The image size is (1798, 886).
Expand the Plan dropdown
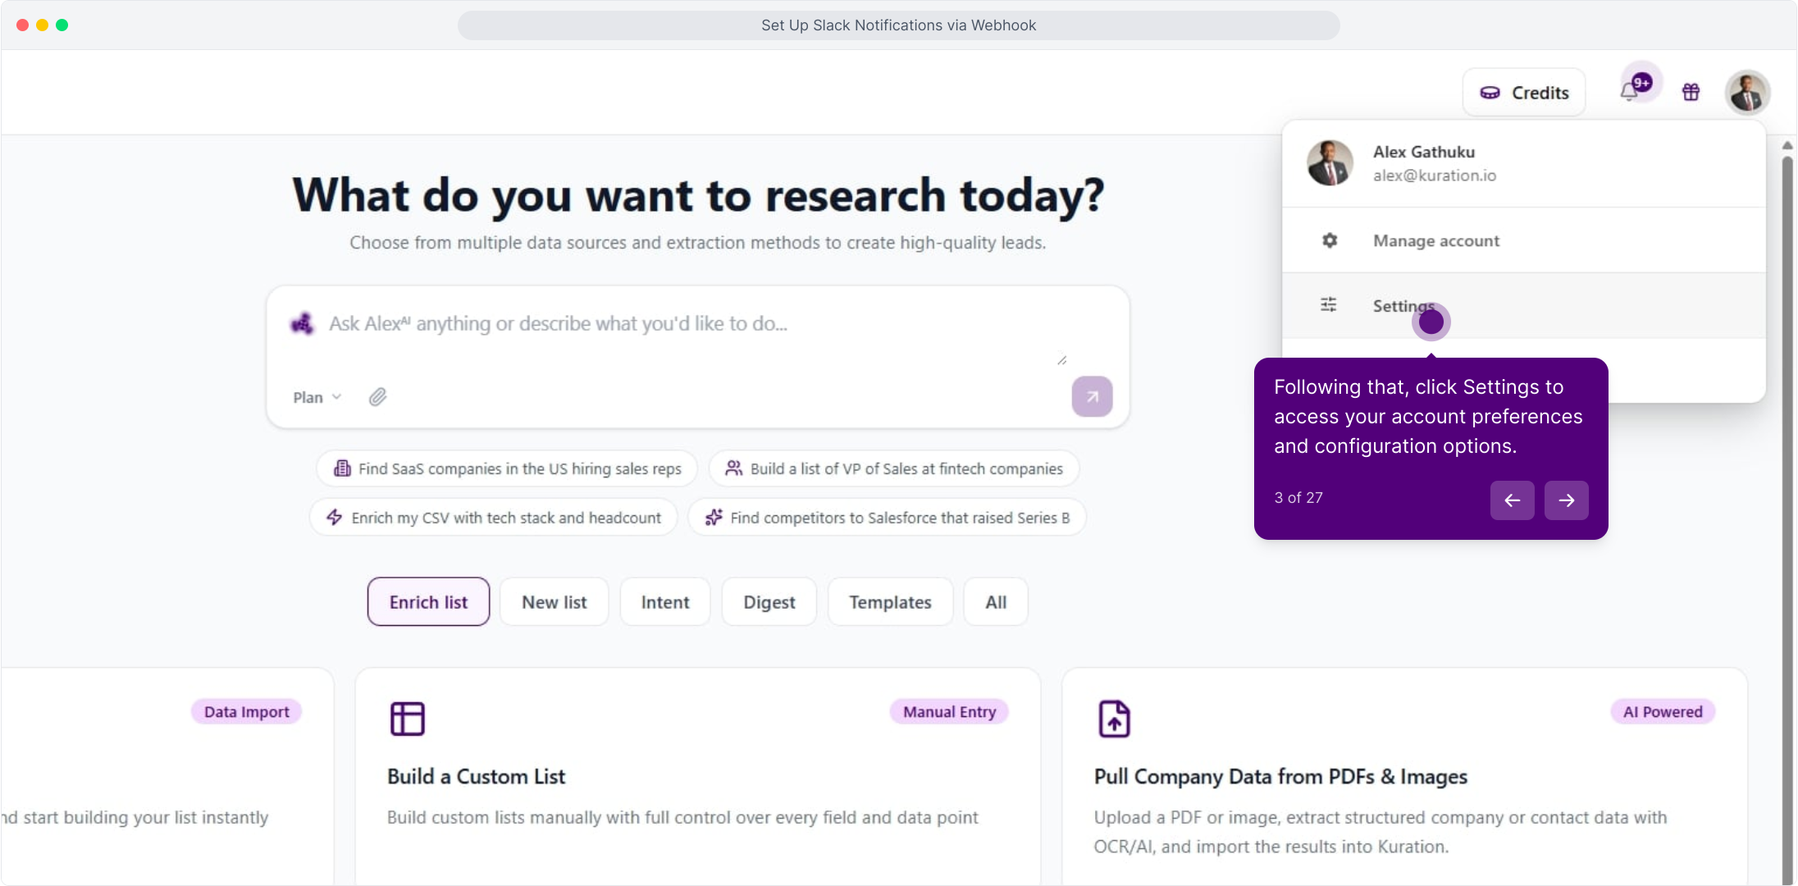(x=317, y=397)
